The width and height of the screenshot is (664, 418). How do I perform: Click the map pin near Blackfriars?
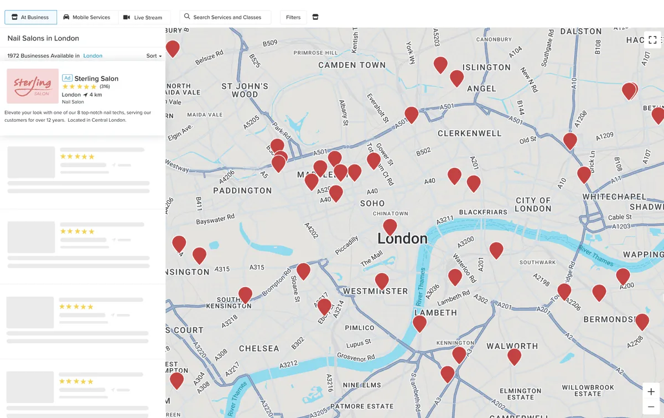pos(474,184)
